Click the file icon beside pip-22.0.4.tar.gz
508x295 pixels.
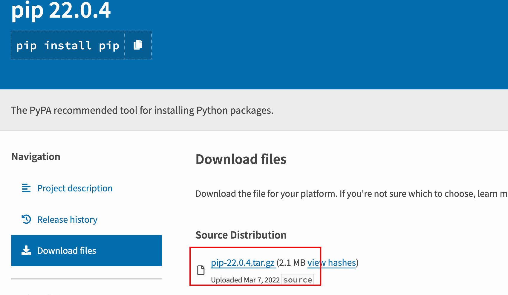201,270
